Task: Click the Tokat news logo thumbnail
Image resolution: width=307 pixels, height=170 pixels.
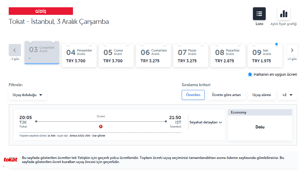Action: coord(10,160)
